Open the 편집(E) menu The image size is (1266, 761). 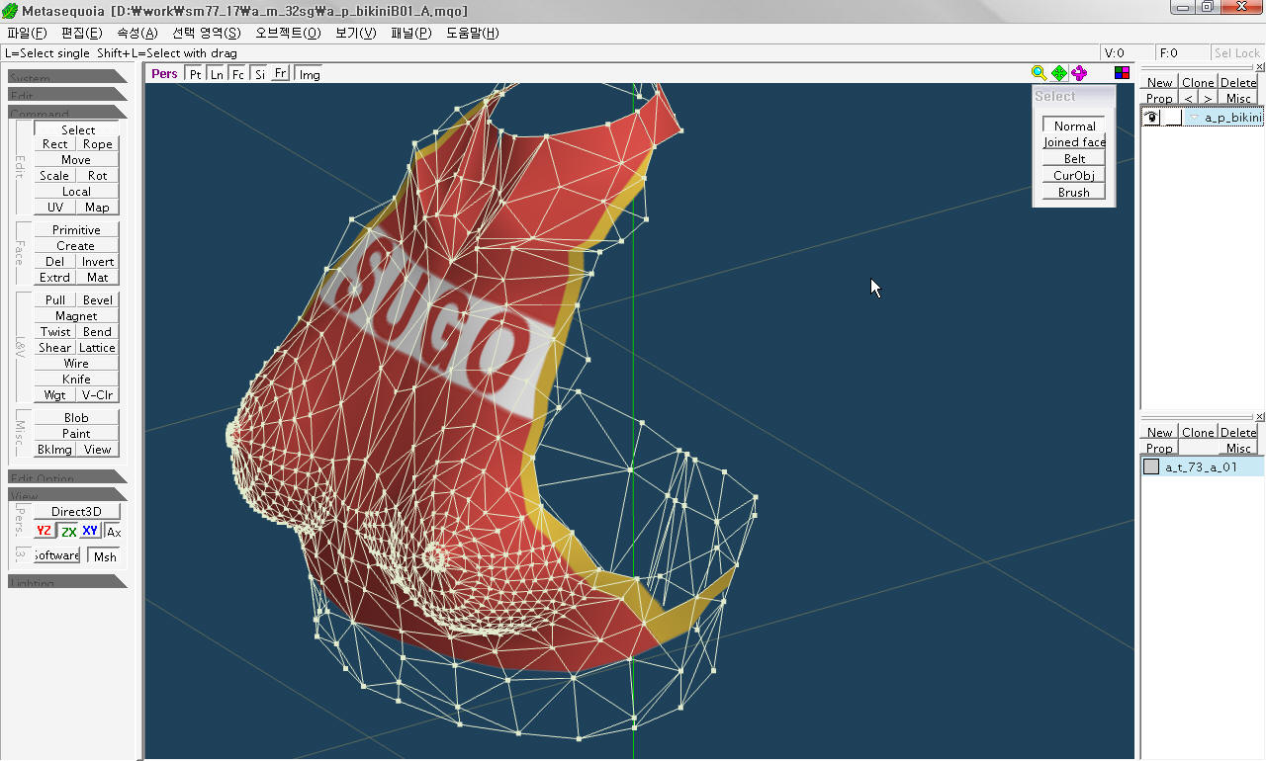(x=81, y=33)
